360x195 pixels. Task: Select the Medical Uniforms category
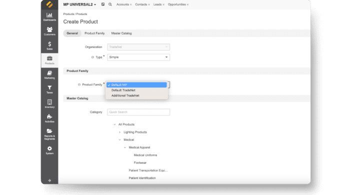click(145, 155)
